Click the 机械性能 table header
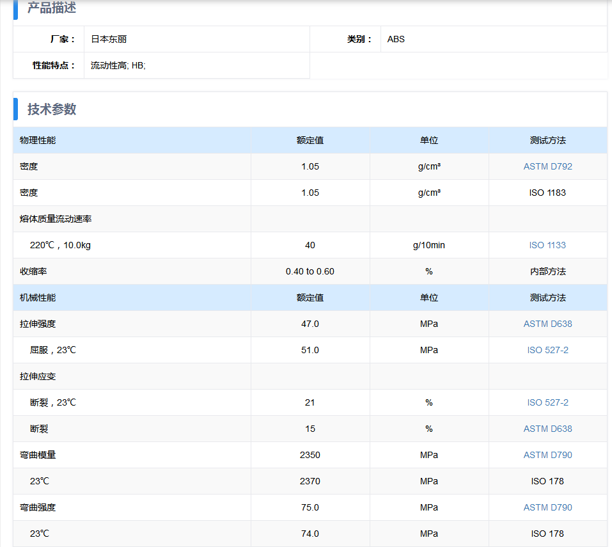Screen dimensions: 612x547 (x=38, y=297)
